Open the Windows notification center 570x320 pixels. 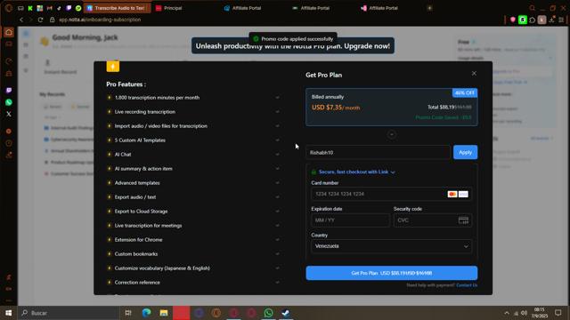point(558,313)
